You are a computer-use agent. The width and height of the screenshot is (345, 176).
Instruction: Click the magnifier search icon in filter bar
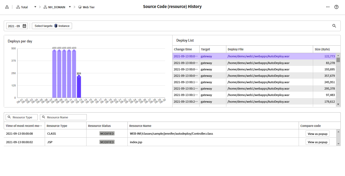click(334, 26)
